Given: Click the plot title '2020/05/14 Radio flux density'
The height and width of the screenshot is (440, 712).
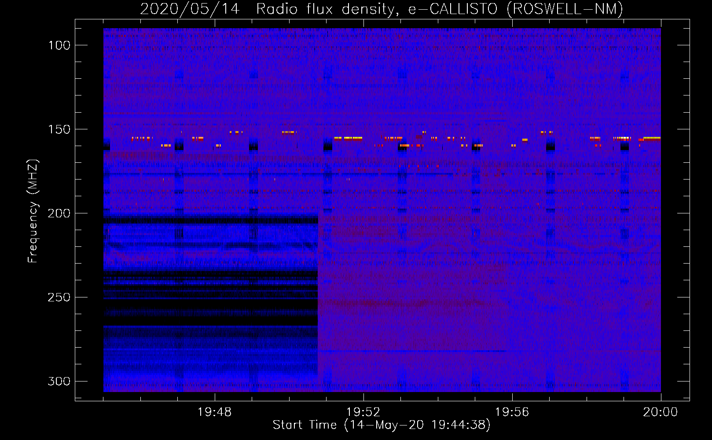Looking at the screenshot, I should tap(382, 9).
